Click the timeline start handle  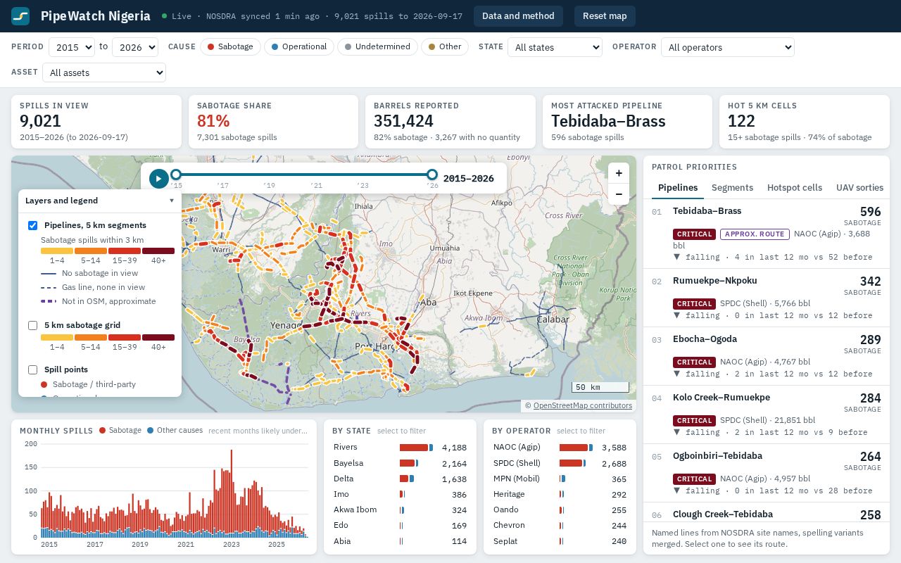pos(176,175)
